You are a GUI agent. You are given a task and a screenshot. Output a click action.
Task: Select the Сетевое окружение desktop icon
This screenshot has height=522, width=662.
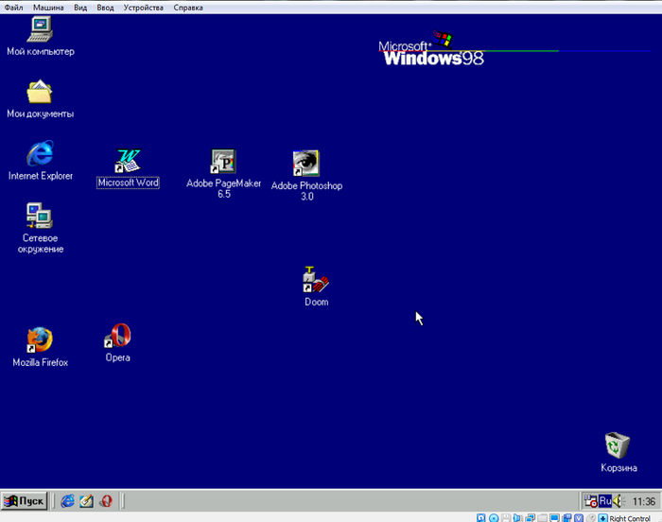click(40, 228)
